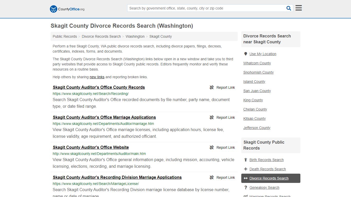The image size is (351, 197).
Task: Open San Juan County divorce records
Action: click(x=257, y=91)
